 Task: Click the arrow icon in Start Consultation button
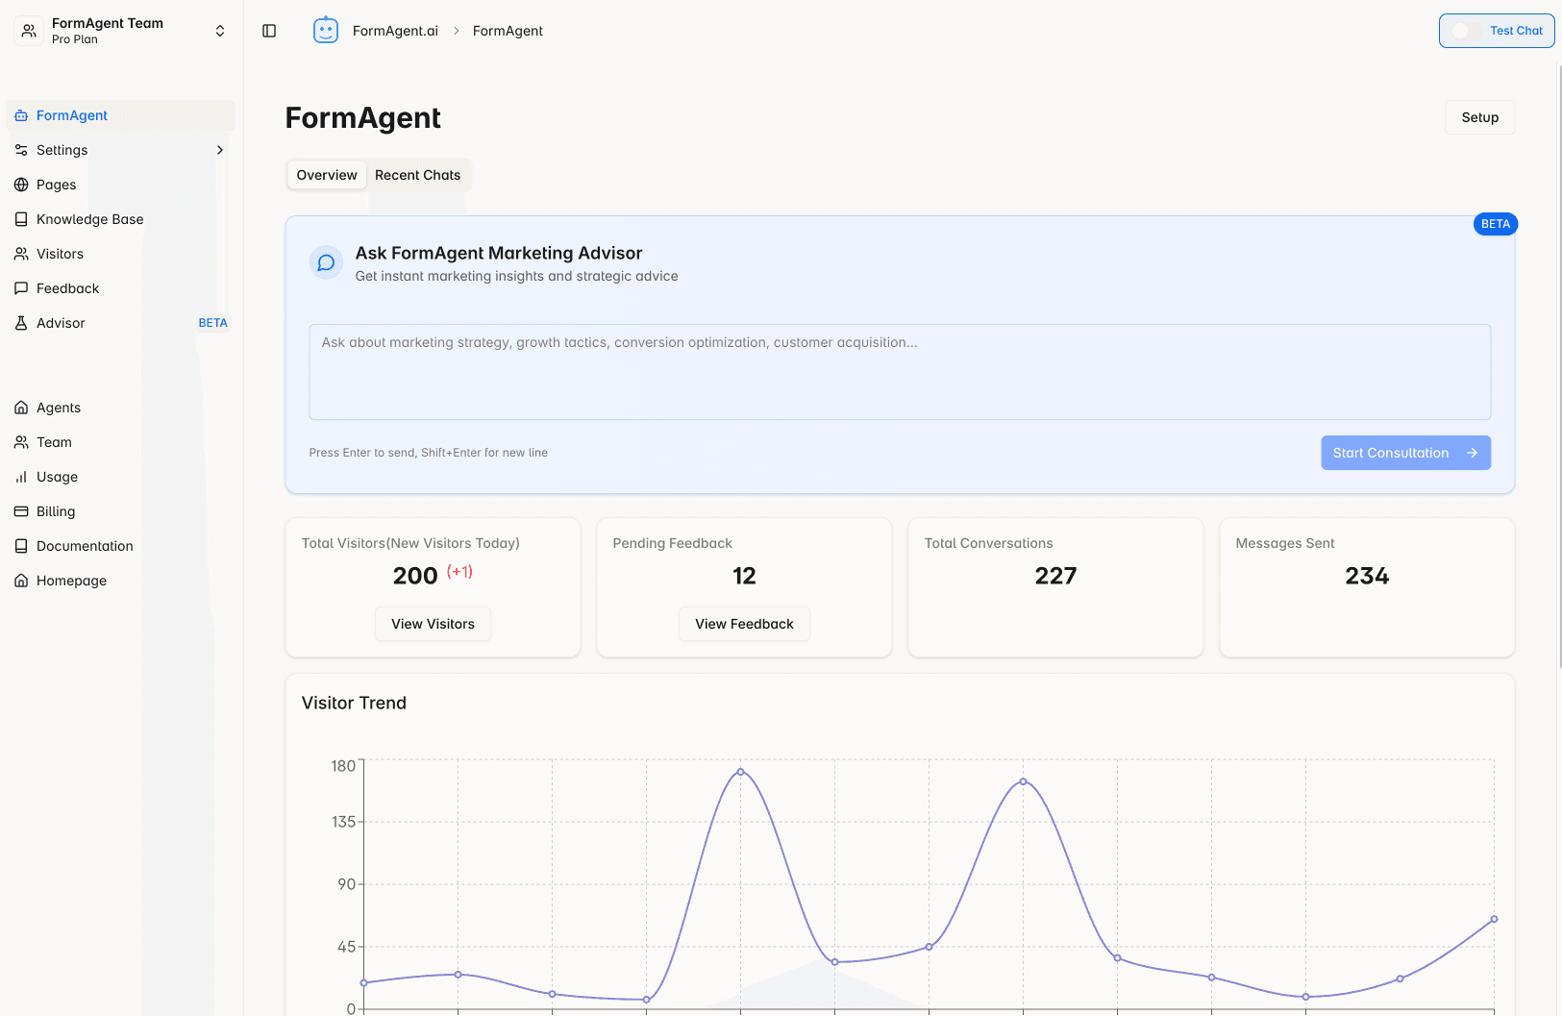point(1472,453)
